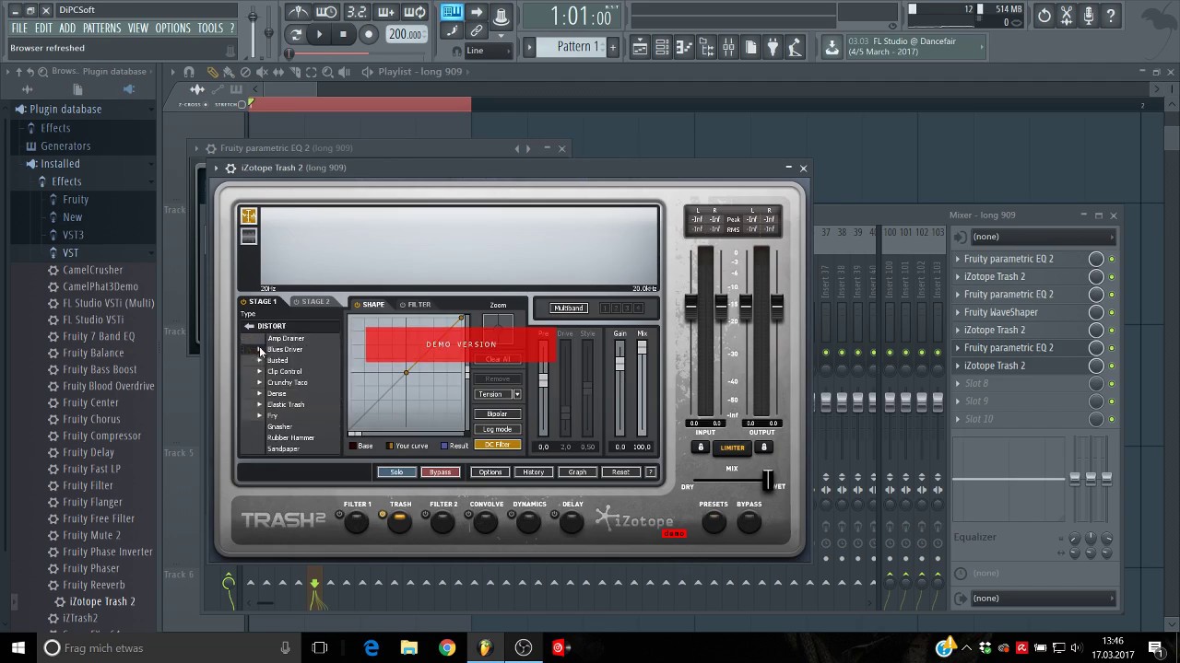
Task: Toggle the LIMITER button
Action: 732,448
